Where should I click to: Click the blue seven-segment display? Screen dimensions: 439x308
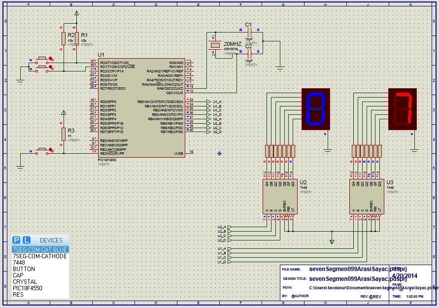[316, 109]
